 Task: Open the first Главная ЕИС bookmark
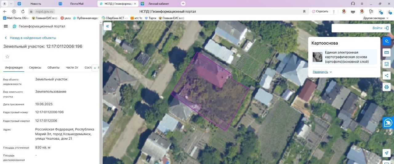(45, 18)
